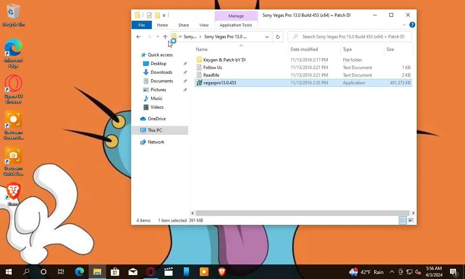Click the horizontal scrollbar in file list
The image size is (465, 279).
click(302, 213)
